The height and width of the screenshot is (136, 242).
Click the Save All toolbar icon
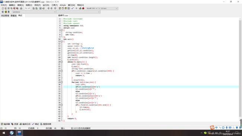point(12,8)
